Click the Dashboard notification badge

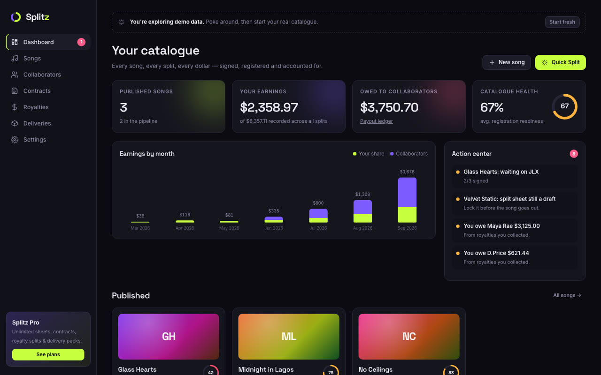(x=81, y=42)
